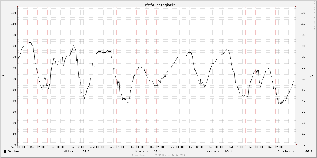Click the "20" label on the left axis
This screenshot has width=317, height=158.
(15, 123)
